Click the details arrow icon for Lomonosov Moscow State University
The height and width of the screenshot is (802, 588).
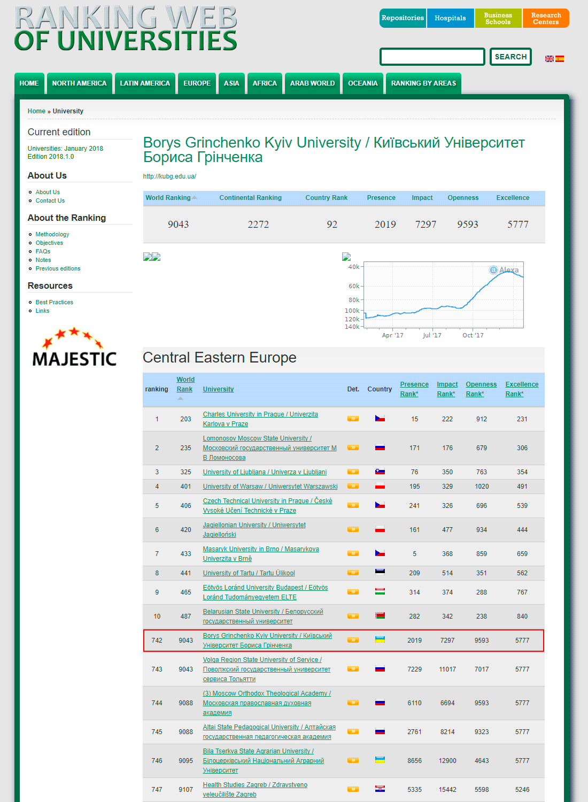[353, 448]
